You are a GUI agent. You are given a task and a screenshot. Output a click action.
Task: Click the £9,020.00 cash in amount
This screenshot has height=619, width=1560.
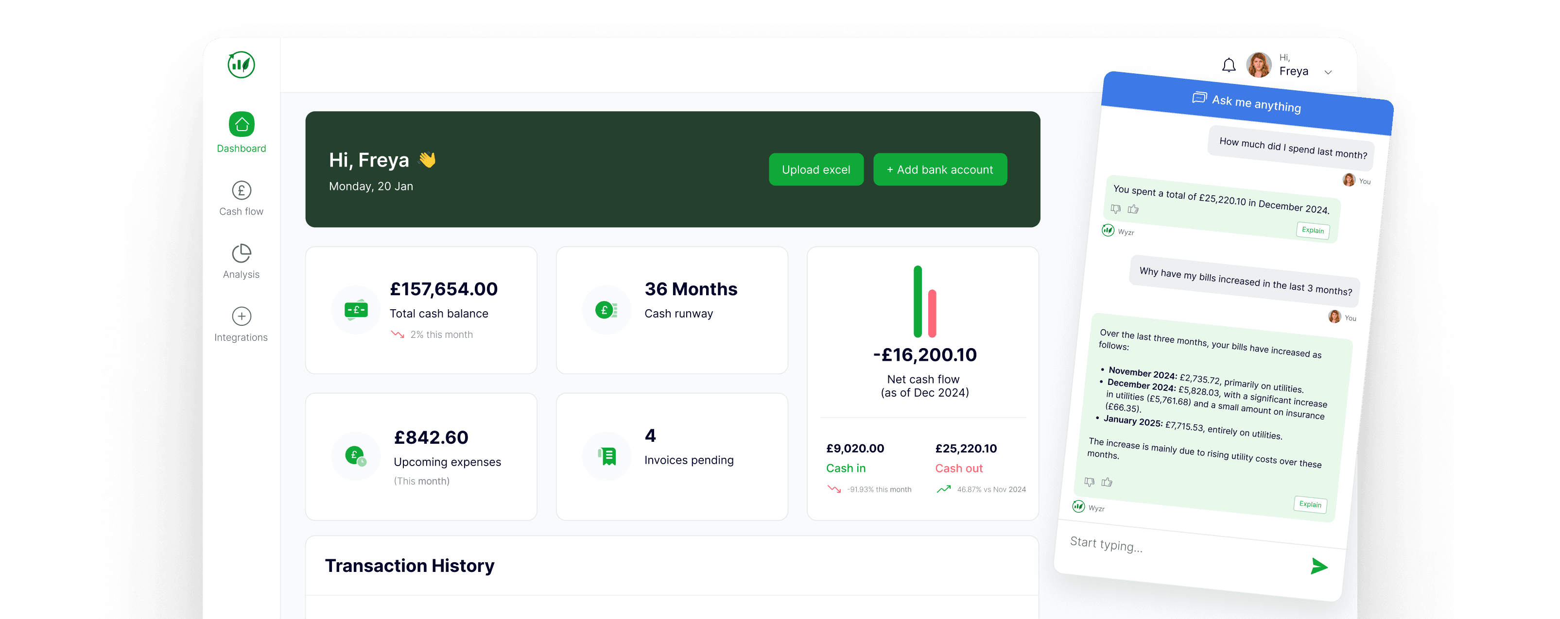[855, 449]
